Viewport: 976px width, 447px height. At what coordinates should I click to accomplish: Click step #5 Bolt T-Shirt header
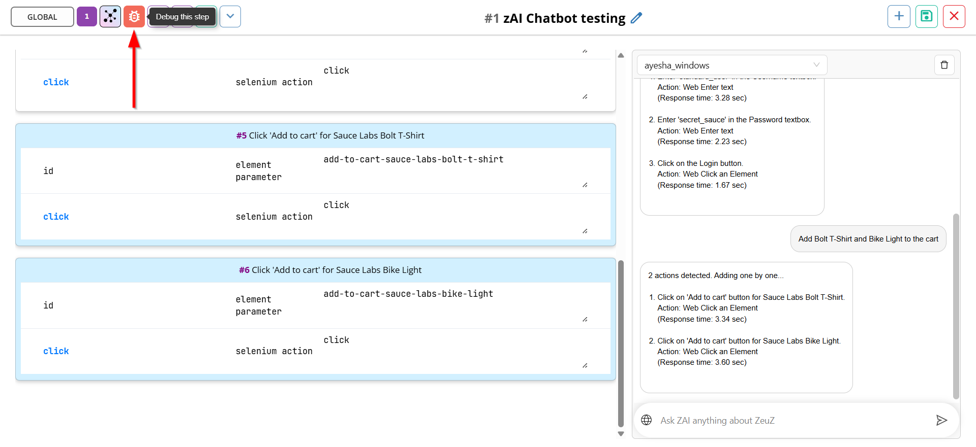pos(330,135)
